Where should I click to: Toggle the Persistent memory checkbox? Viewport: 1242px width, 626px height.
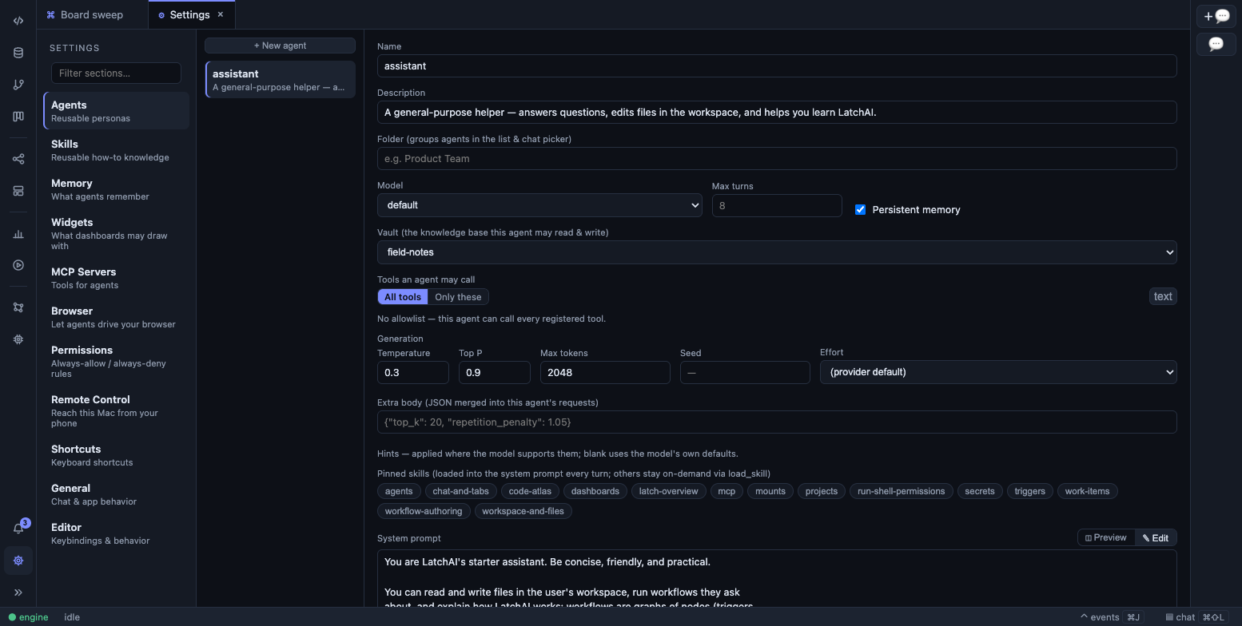[x=860, y=209]
